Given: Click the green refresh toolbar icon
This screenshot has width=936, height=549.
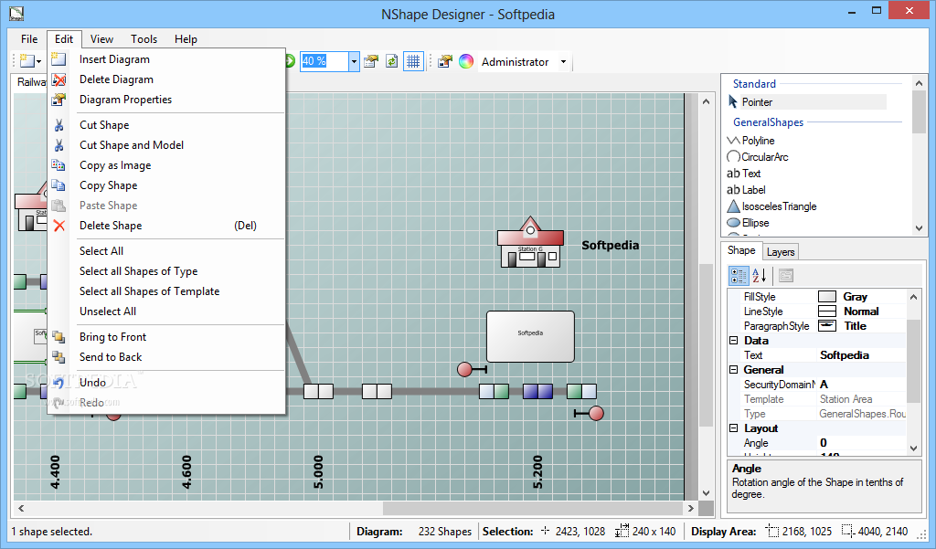Looking at the screenshot, I should pyautogui.click(x=391, y=61).
